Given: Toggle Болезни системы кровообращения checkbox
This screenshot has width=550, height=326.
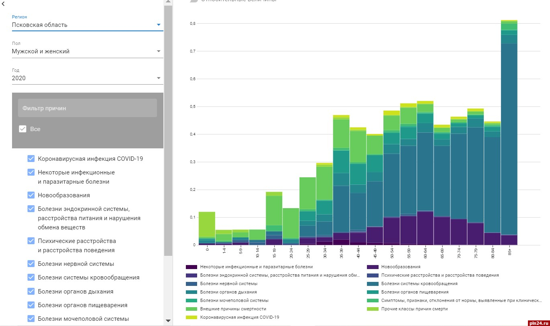Looking at the screenshot, I should pyautogui.click(x=31, y=277).
